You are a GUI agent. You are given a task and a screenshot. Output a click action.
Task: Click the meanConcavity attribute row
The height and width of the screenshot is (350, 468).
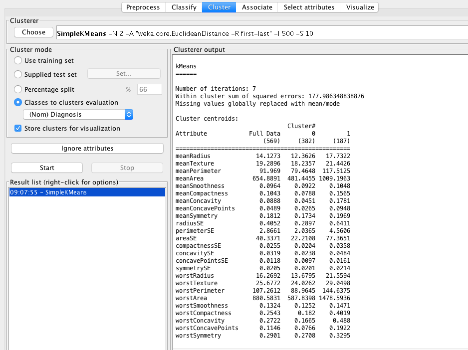point(262,201)
